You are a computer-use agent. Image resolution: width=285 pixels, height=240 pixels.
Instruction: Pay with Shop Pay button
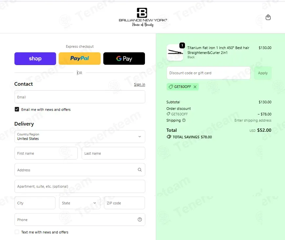click(35, 59)
